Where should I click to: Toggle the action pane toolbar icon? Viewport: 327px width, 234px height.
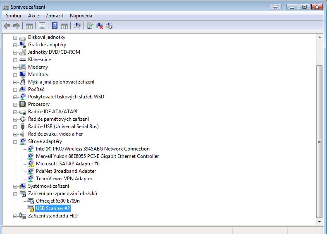tap(64, 26)
